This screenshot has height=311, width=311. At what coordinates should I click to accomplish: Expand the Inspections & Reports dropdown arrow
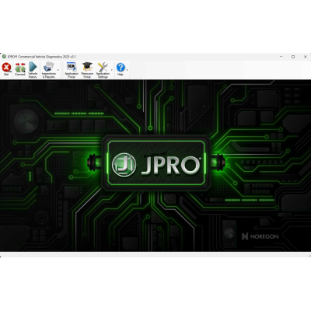[58, 70]
